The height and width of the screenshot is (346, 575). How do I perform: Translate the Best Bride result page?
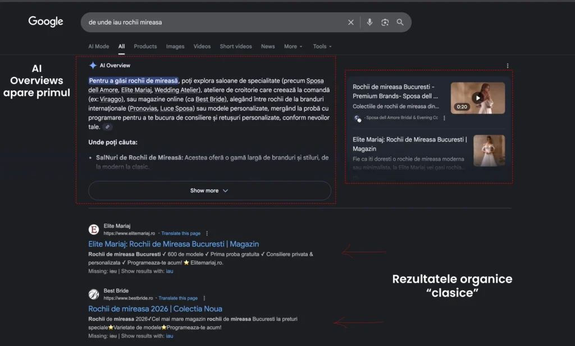178,298
